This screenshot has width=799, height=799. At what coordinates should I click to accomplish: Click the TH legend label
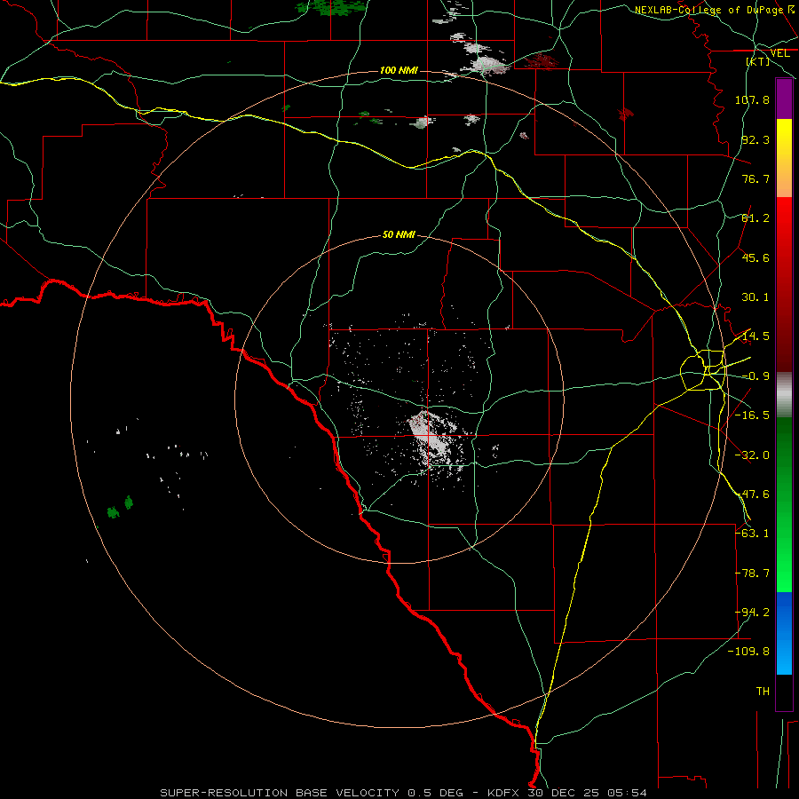tap(763, 692)
